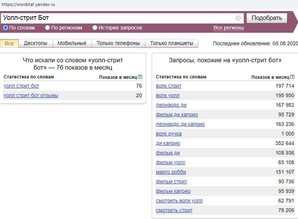Open help icon in left table header

(140, 77)
